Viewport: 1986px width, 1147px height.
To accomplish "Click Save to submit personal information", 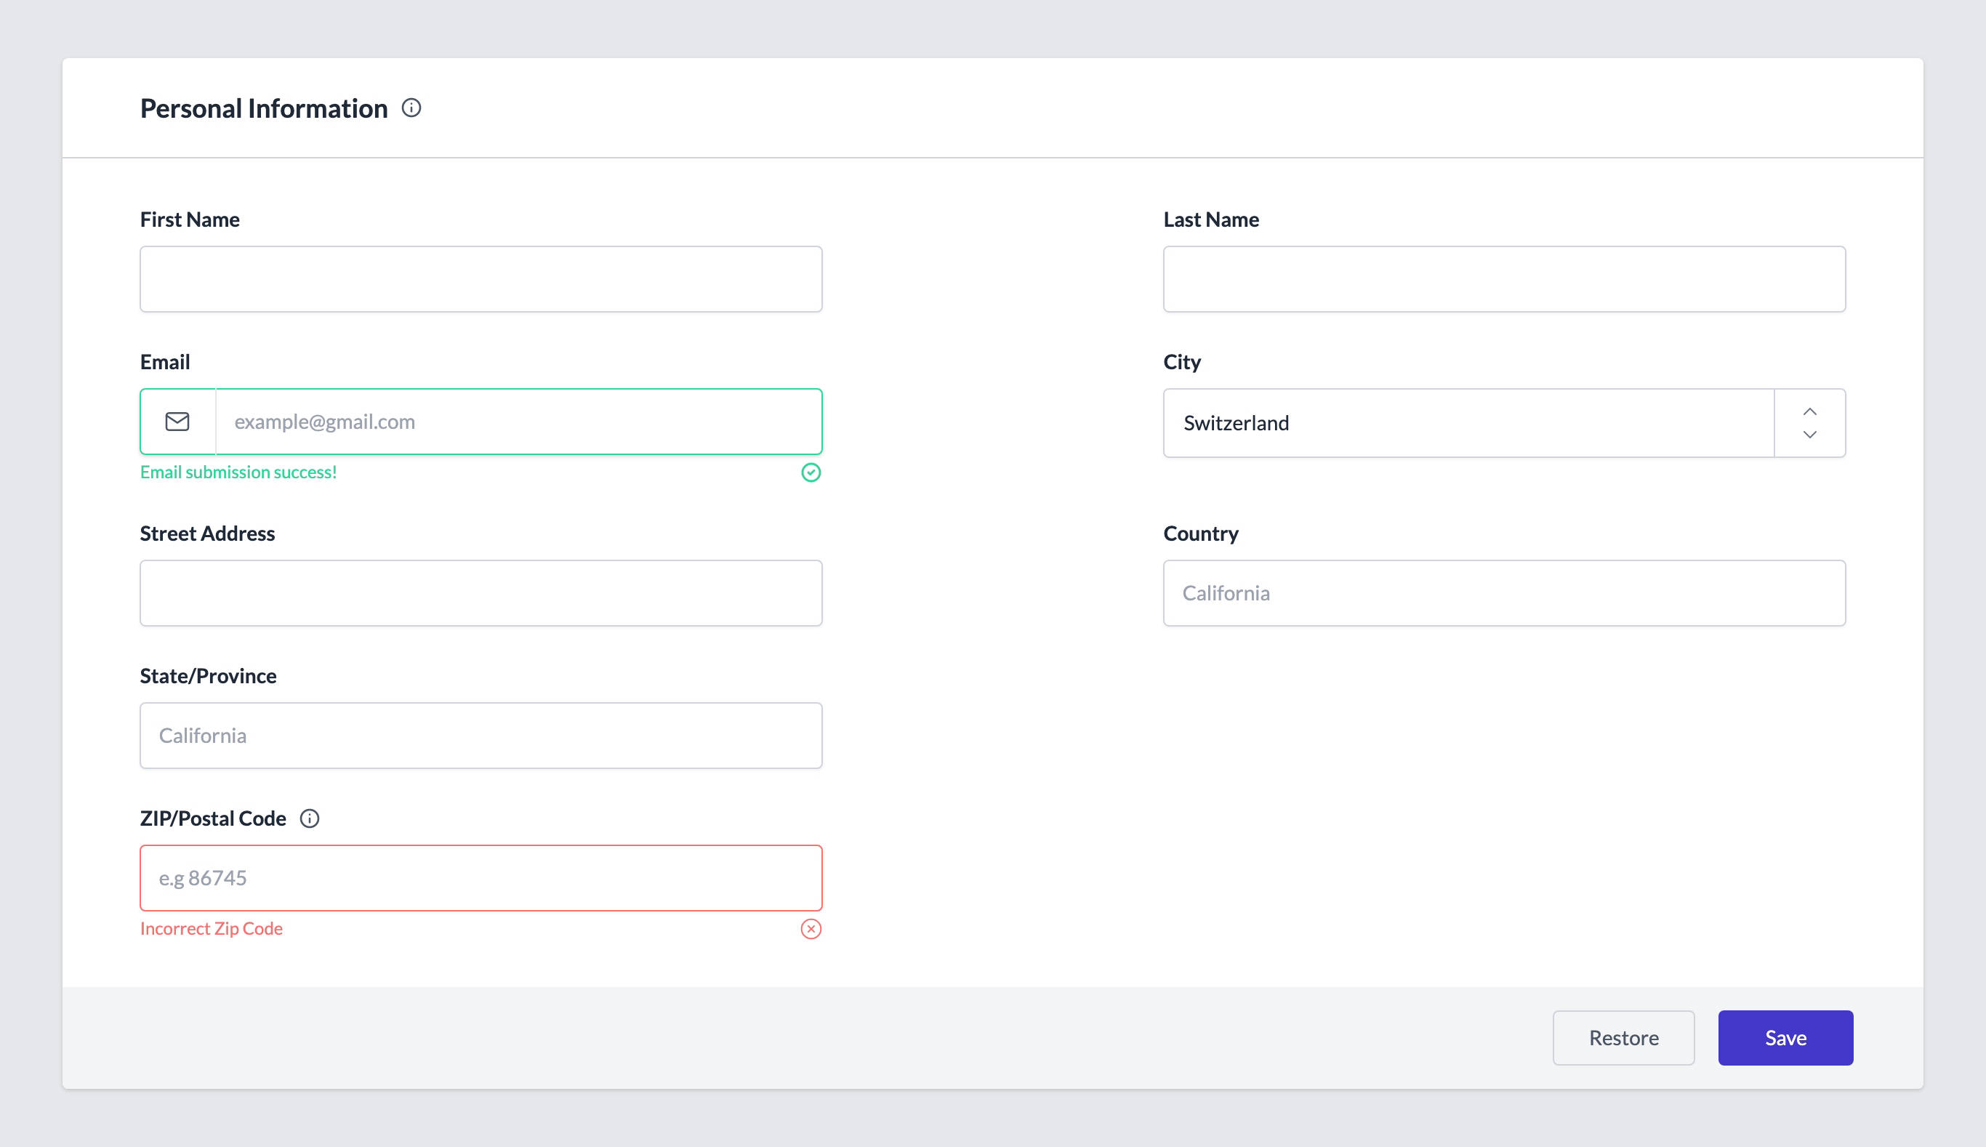I will coord(1785,1038).
